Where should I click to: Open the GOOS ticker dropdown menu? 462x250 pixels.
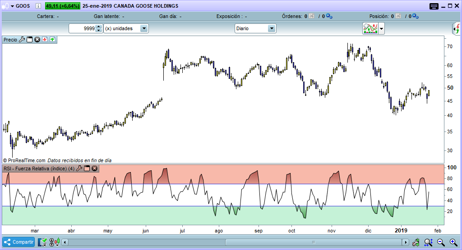(x=12, y=6)
